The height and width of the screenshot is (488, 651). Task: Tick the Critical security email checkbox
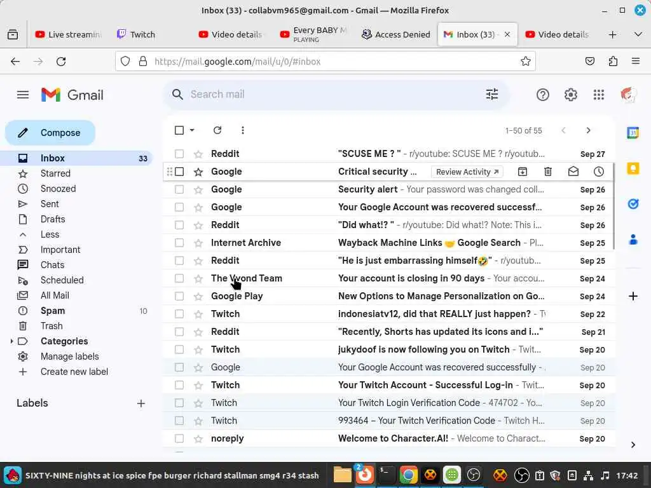coord(179,172)
